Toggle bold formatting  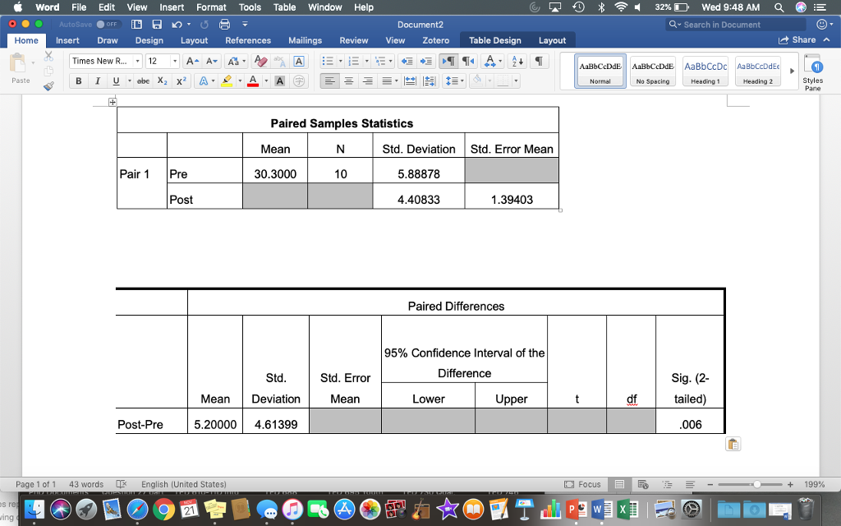tap(78, 81)
